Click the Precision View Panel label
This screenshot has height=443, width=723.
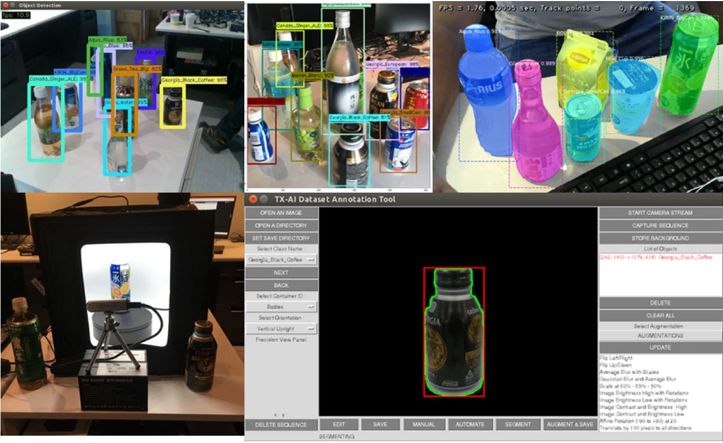click(281, 340)
